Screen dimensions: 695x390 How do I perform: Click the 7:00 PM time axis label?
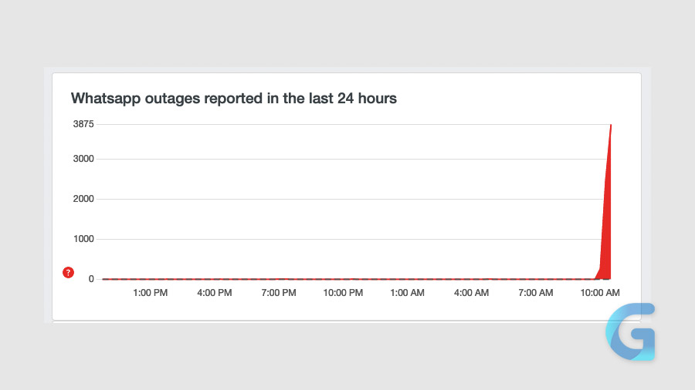coord(279,293)
